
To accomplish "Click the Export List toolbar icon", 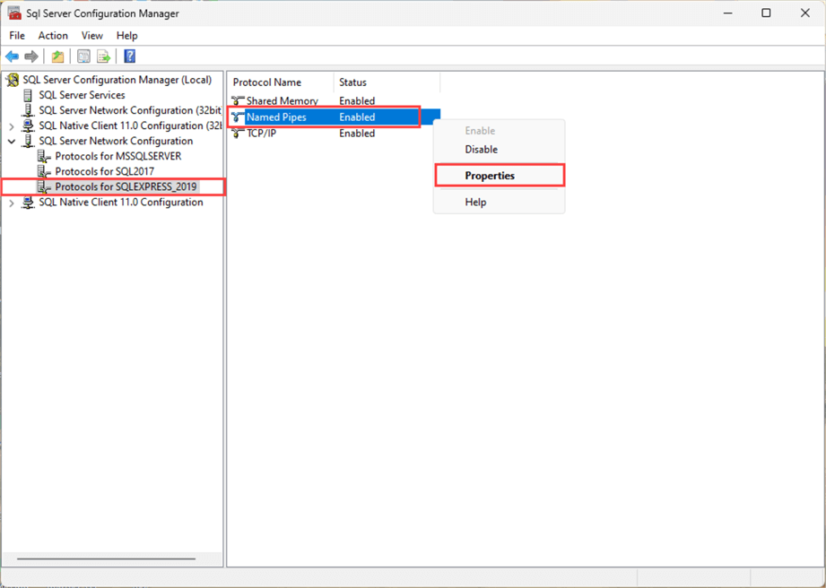I will 103,56.
